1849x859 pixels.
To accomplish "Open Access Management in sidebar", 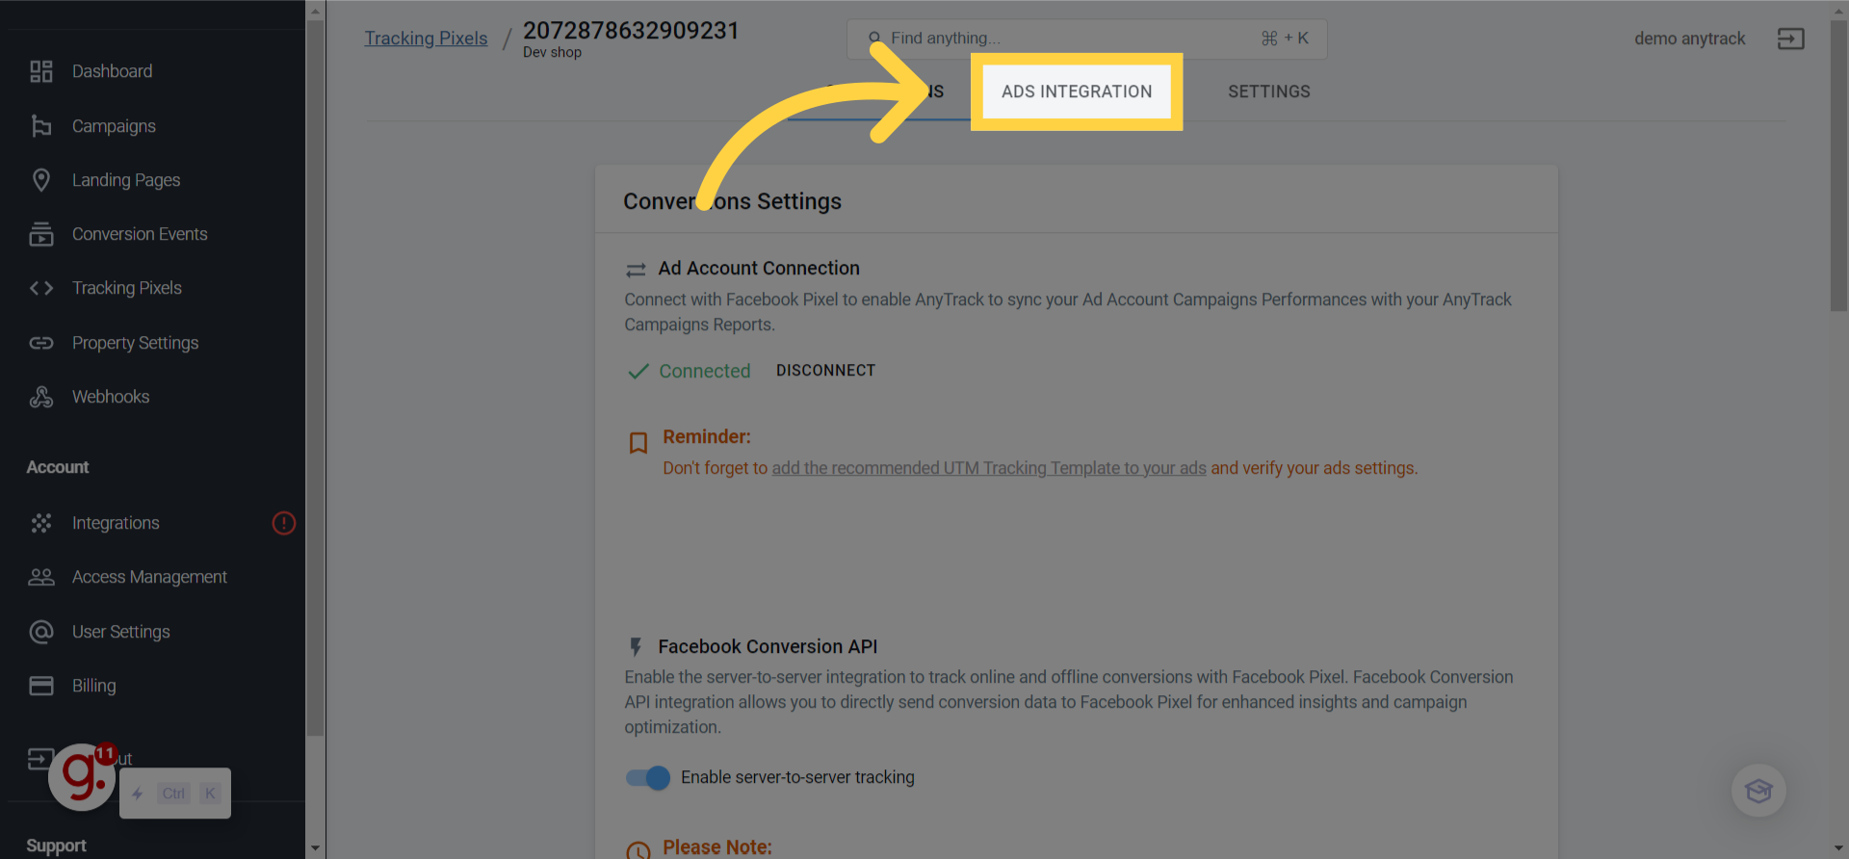I will coord(149,577).
